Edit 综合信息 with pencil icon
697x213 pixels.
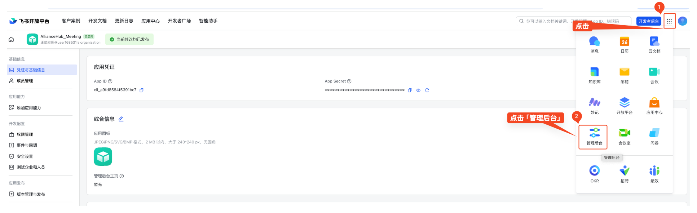tap(121, 119)
